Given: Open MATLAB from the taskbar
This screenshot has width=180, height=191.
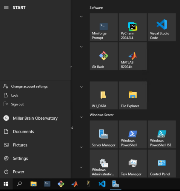Looking at the screenshot, I should tap(75, 184).
